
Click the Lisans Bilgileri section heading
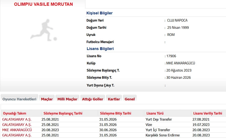pyautogui.click(x=100, y=49)
